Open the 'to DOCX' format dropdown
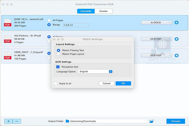The height and width of the screenshot is (126, 189). click(156, 23)
